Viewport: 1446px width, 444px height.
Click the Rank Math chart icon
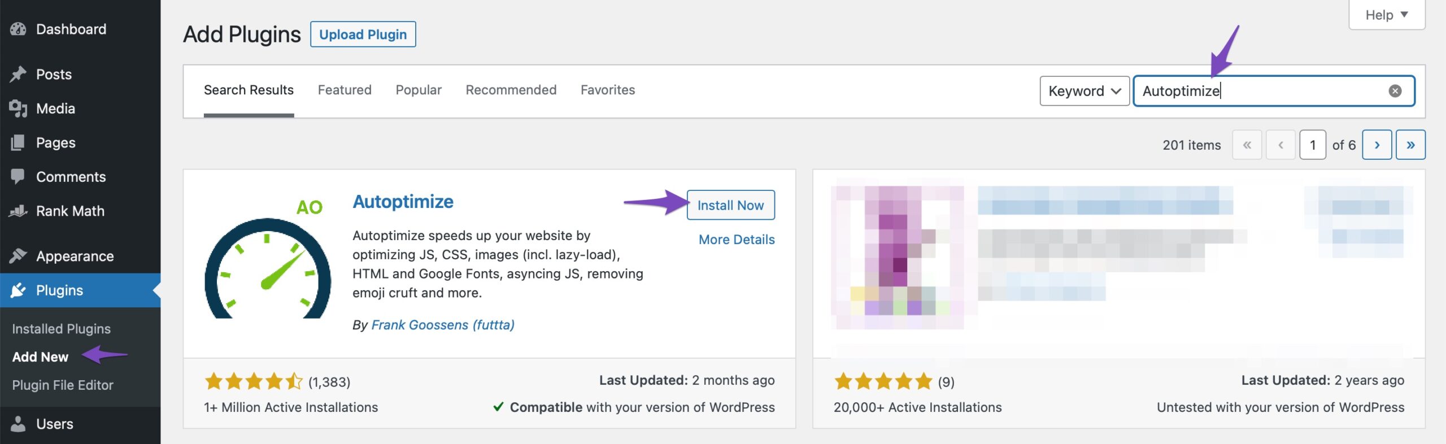pos(18,211)
